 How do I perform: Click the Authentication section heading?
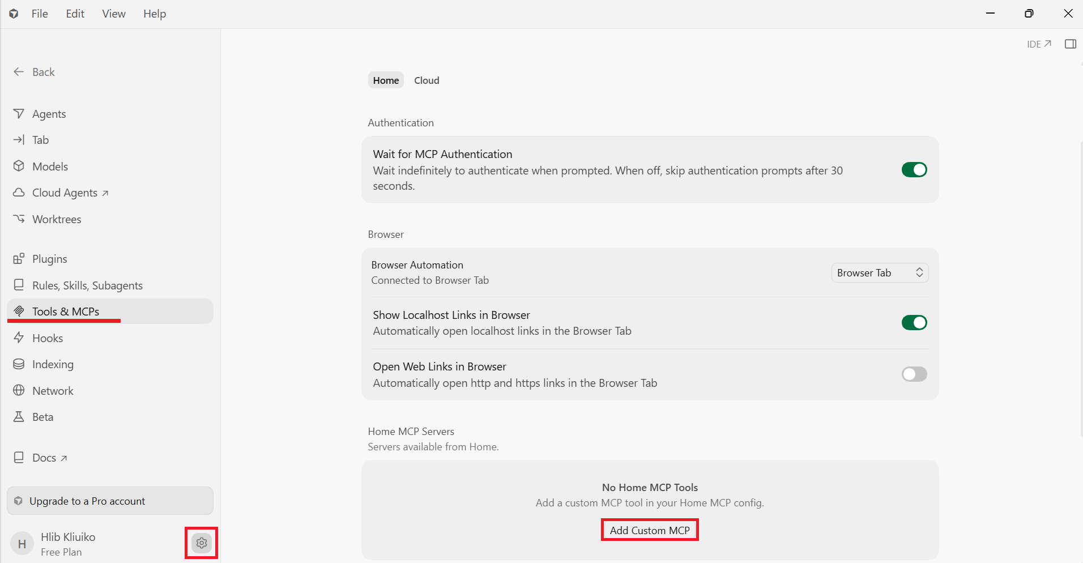[400, 123]
